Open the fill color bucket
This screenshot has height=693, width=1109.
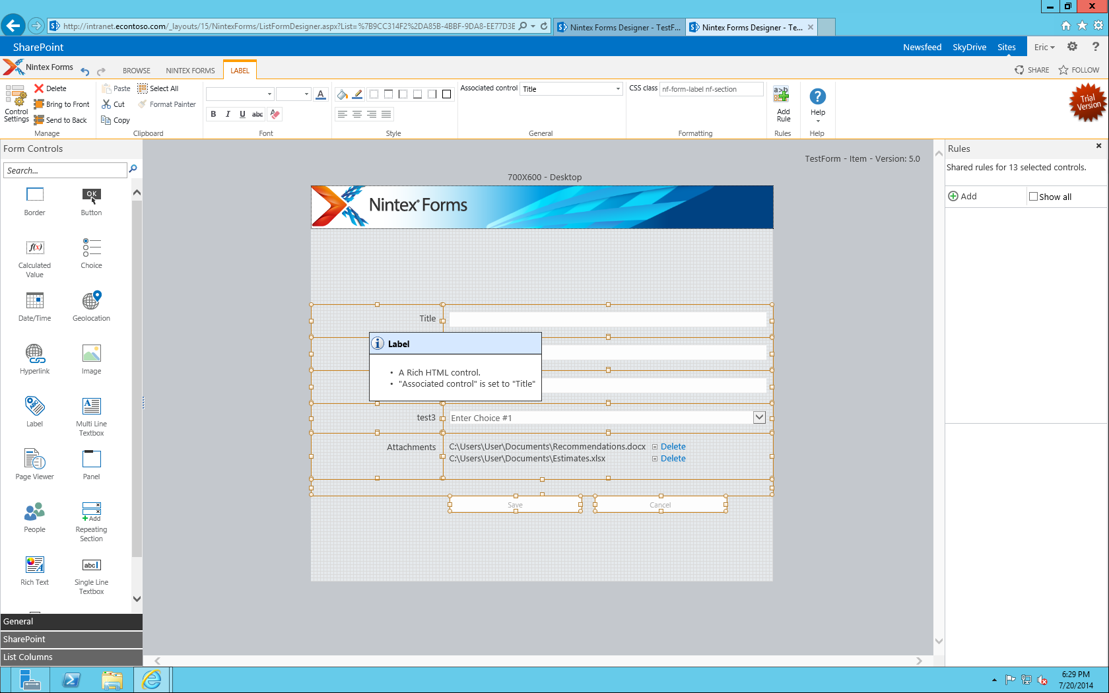(342, 94)
